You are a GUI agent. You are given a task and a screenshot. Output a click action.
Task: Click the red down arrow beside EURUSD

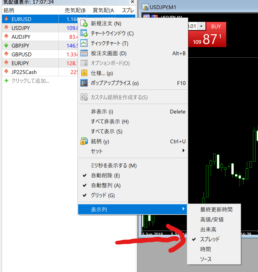7,19
